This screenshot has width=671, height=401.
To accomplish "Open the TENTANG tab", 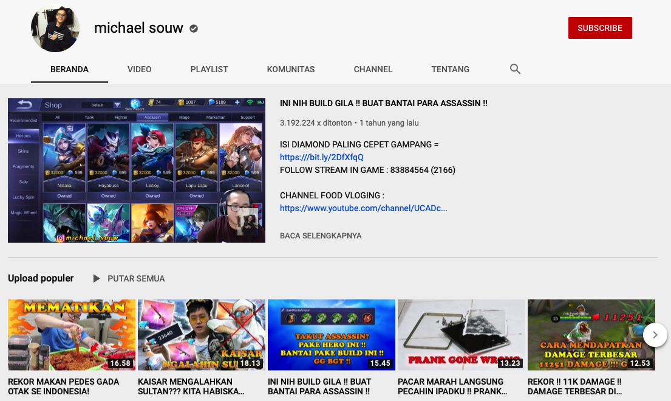I will [x=451, y=69].
